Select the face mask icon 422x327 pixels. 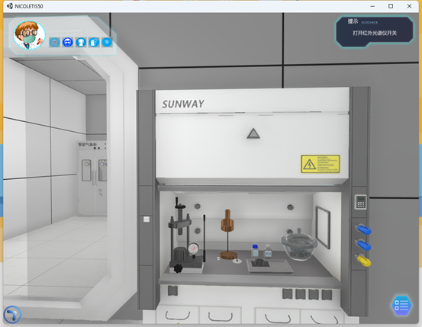107,42
